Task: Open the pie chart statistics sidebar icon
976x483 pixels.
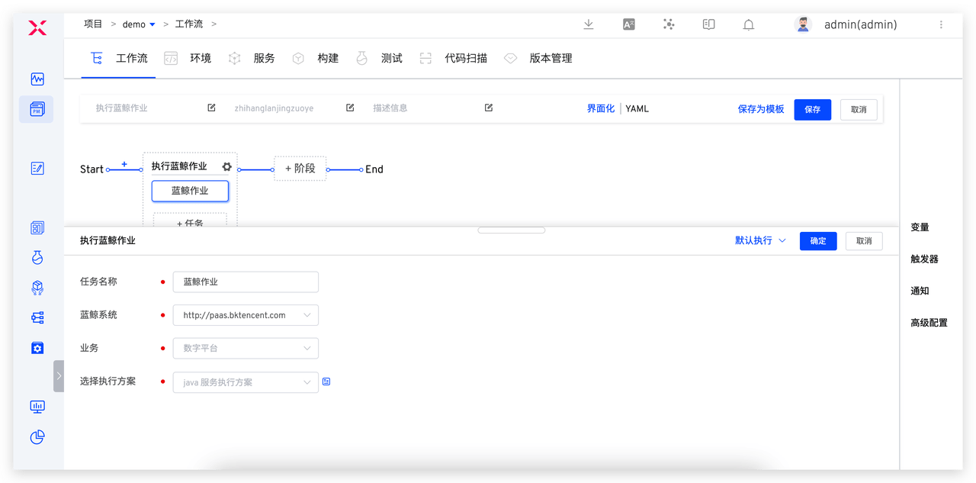Action: (x=37, y=437)
